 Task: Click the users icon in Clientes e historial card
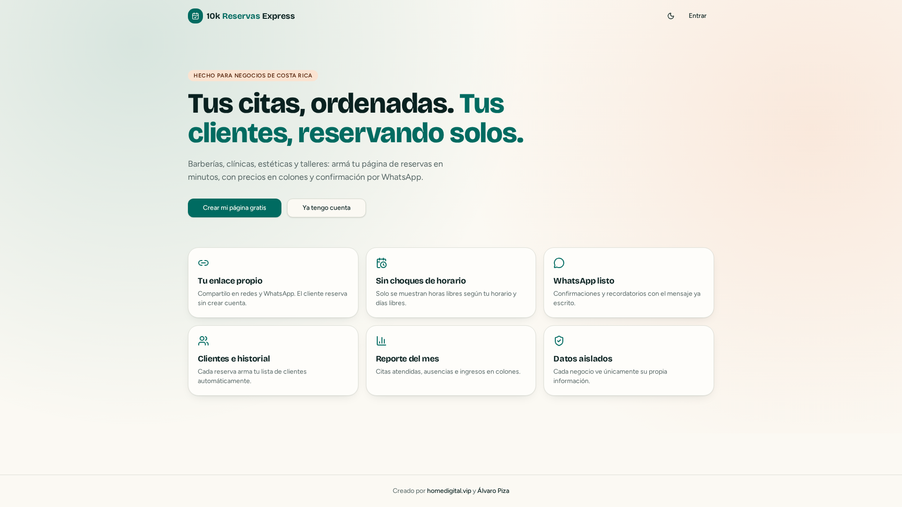point(203,341)
